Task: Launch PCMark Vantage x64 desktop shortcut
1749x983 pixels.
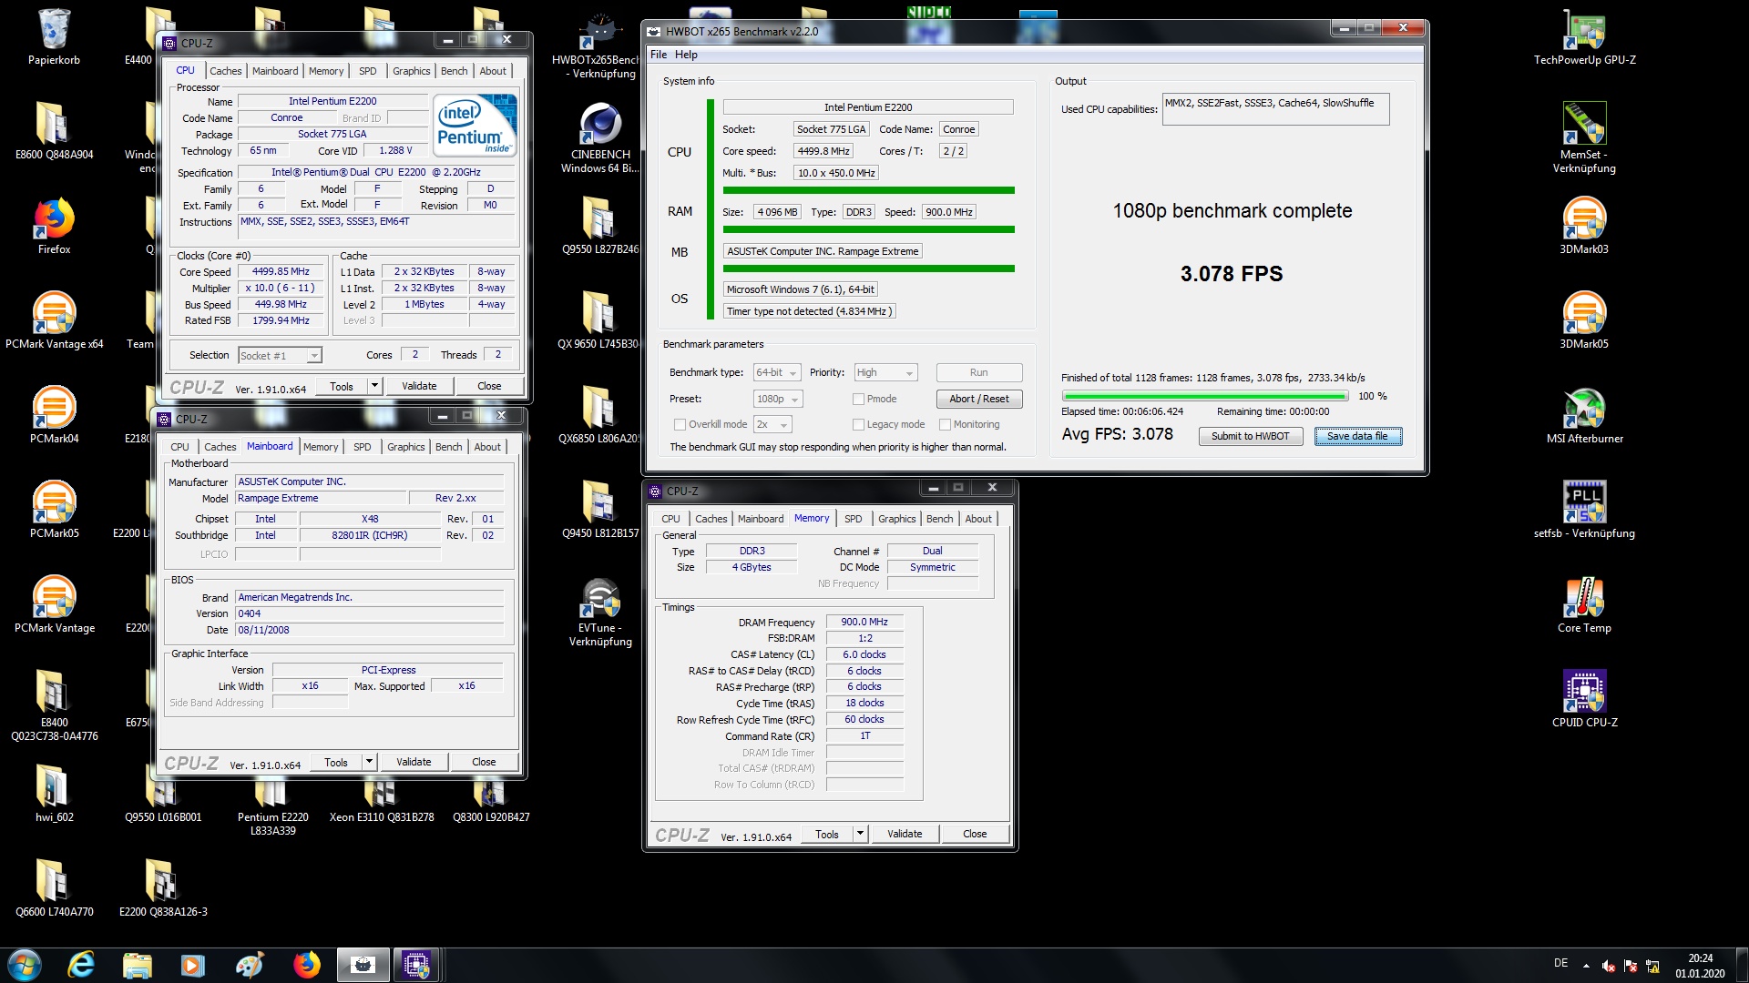Action: [x=54, y=320]
